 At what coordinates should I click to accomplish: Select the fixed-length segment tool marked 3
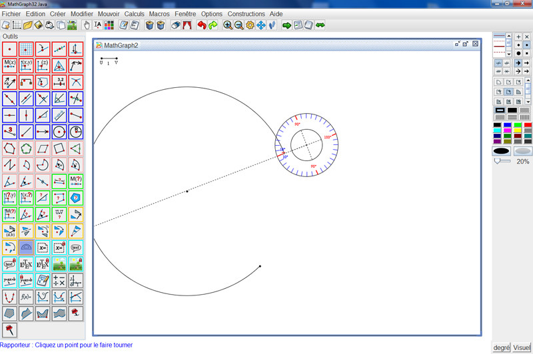point(9,132)
